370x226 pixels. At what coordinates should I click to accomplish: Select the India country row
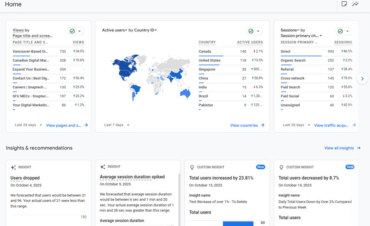pyautogui.click(x=231, y=87)
